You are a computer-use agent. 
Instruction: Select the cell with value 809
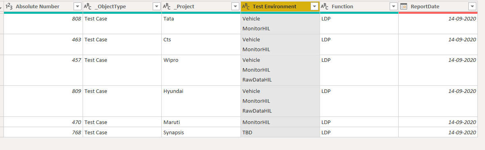tap(43, 101)
